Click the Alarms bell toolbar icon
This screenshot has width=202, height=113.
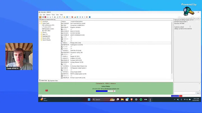click(x=64, y=17)
